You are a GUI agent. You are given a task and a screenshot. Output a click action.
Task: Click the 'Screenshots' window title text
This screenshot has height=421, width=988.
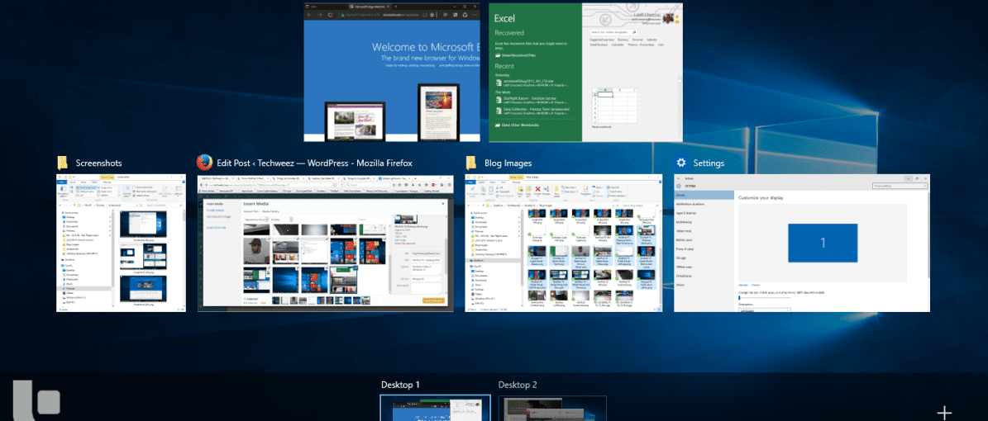tap(99, 163)
